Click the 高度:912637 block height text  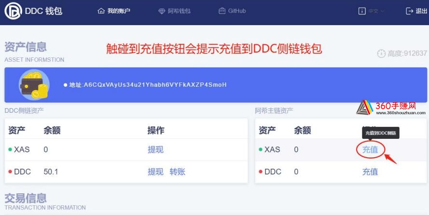[407, 54]
